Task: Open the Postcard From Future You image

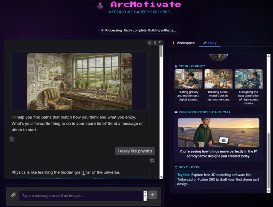Action: tap(218, 133)
